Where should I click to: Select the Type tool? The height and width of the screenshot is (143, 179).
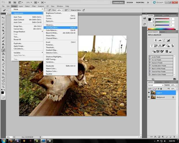[3, 67]
